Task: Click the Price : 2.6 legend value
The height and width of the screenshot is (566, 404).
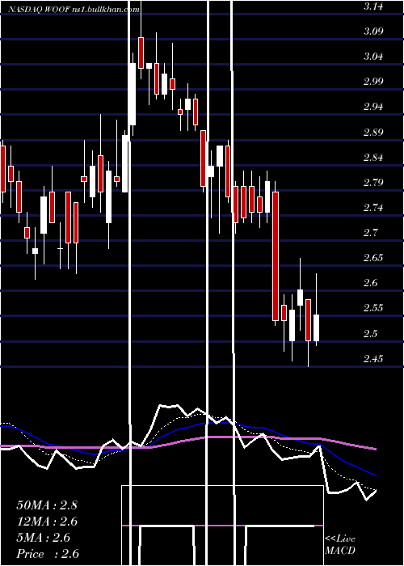Action: 48,554
